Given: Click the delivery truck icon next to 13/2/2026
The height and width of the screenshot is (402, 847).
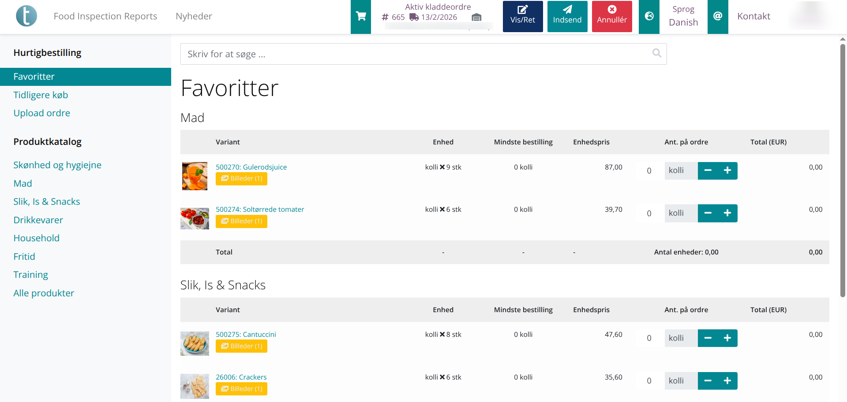Looking at the screenshot, I should pyautogui.click(x=413, y=17).
